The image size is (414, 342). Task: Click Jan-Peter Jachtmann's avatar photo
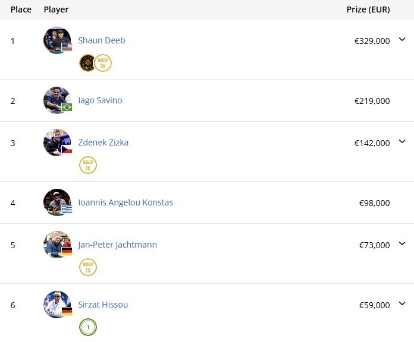point(56,243)
